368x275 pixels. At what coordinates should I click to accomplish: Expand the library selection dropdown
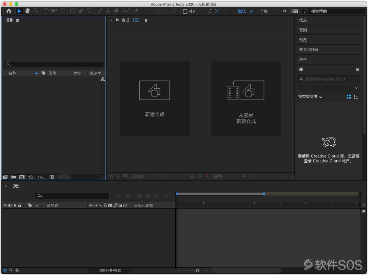328,88
